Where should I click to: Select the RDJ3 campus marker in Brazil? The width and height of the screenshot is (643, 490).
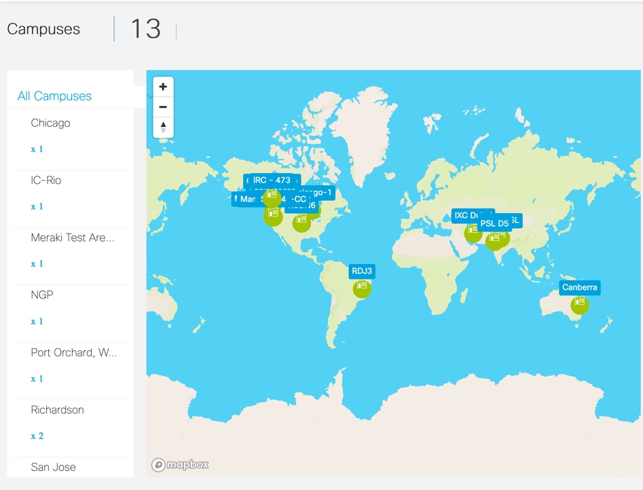click(x=362, y=288)
